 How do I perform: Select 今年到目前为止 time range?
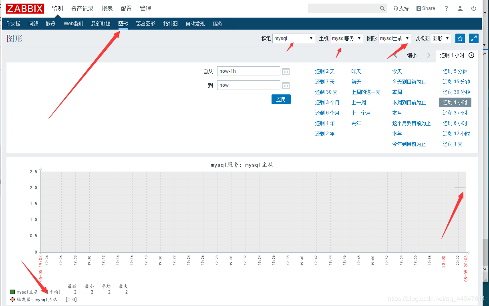[409, 144]
